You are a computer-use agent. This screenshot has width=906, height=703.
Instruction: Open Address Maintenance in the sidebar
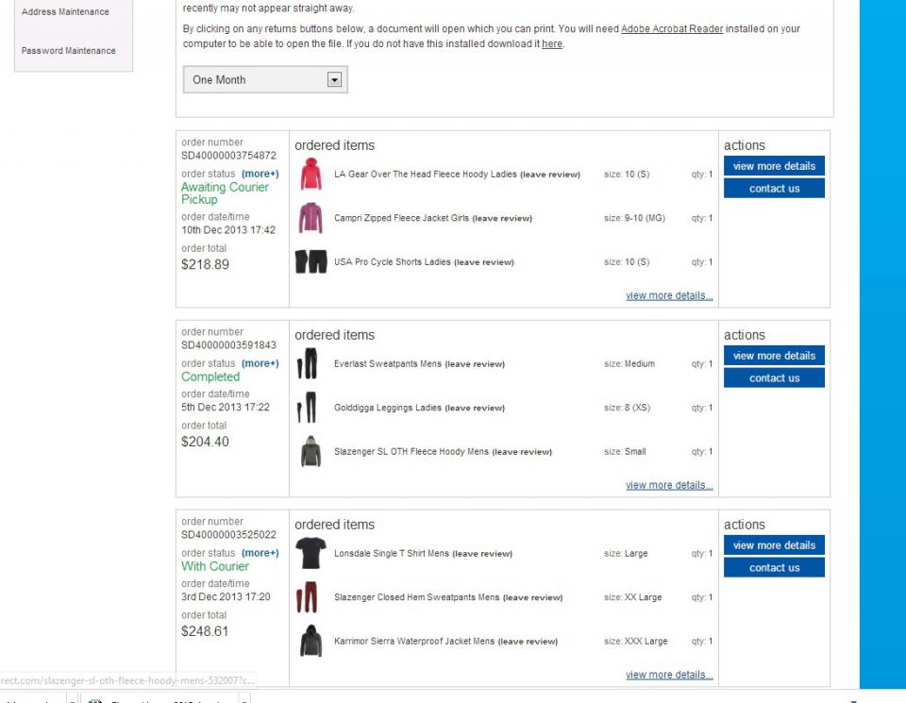click(65, 12)
